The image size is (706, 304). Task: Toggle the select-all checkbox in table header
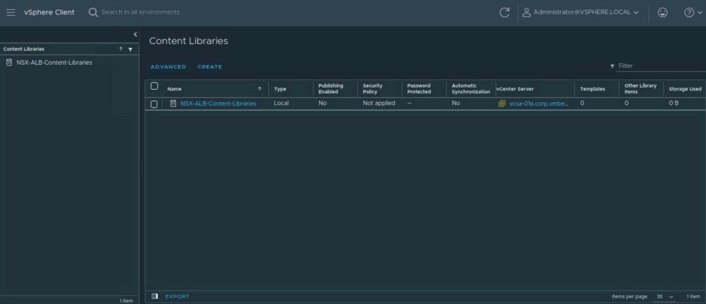pos(154,87)
